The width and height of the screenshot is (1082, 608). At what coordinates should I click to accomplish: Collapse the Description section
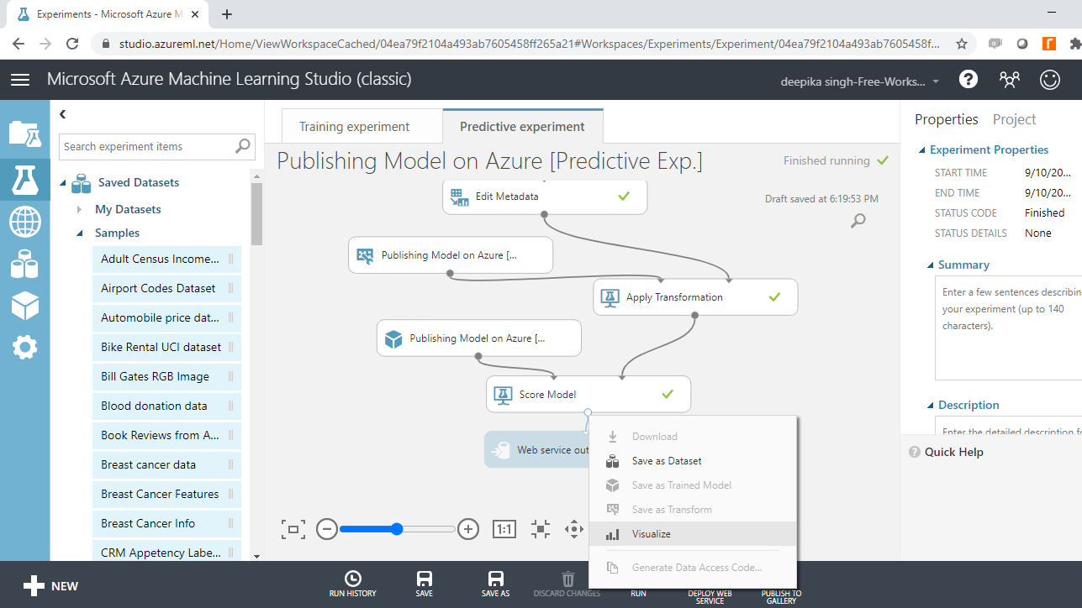[x=930, y=406]
